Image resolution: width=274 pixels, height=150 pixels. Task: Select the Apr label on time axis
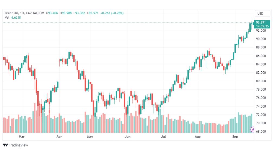coord(59,136)
